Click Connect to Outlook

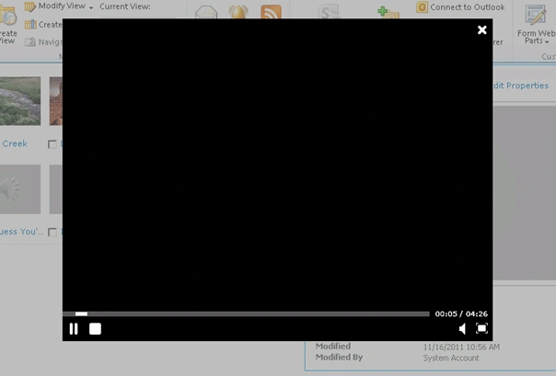468,7
